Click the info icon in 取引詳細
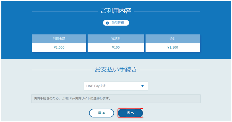 (x=107, y=23)
